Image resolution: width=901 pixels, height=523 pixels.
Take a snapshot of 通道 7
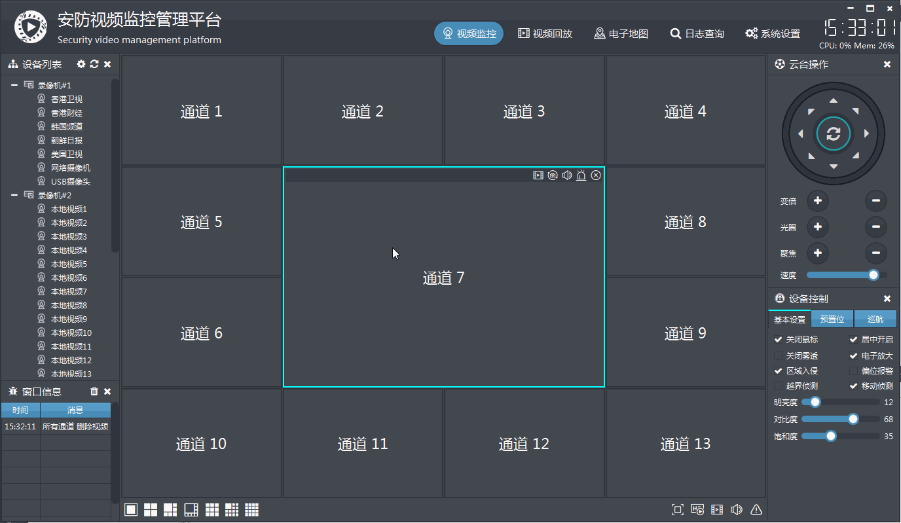tap(552, 175)
